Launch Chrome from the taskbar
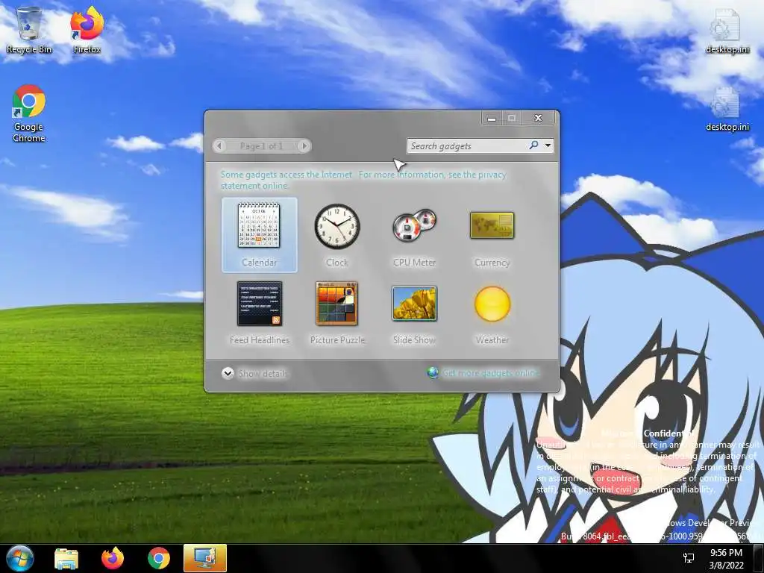 [159, 558]
